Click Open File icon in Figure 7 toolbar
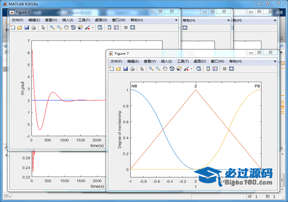 (118, 69)
